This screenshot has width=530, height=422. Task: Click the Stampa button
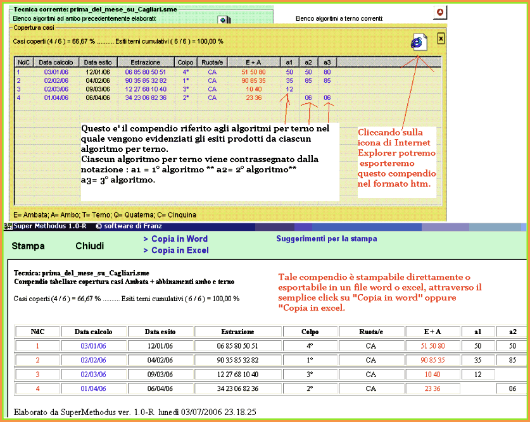(x=28, y=245)
